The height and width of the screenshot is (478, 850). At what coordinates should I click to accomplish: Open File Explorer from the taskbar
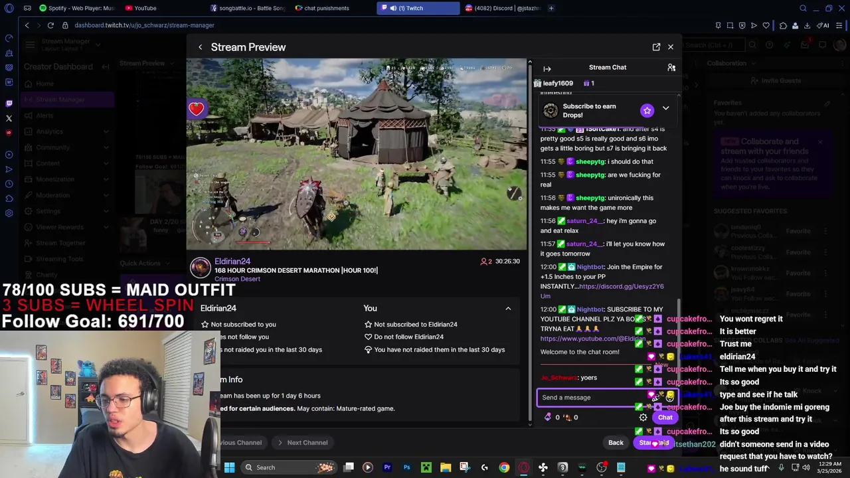pyautogui.click(x=446, y=467)
